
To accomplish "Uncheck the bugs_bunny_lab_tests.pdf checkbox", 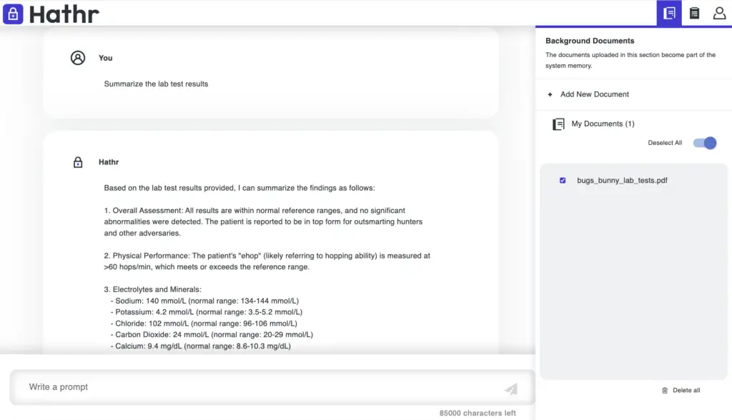I will [x=563, y=180].
